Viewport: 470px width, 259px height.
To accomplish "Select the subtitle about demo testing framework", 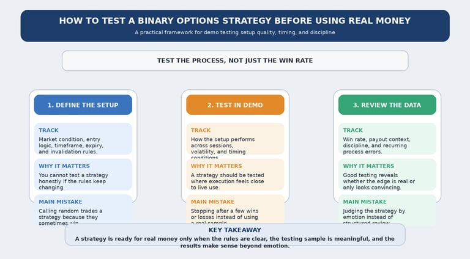I will pos(235,32).
